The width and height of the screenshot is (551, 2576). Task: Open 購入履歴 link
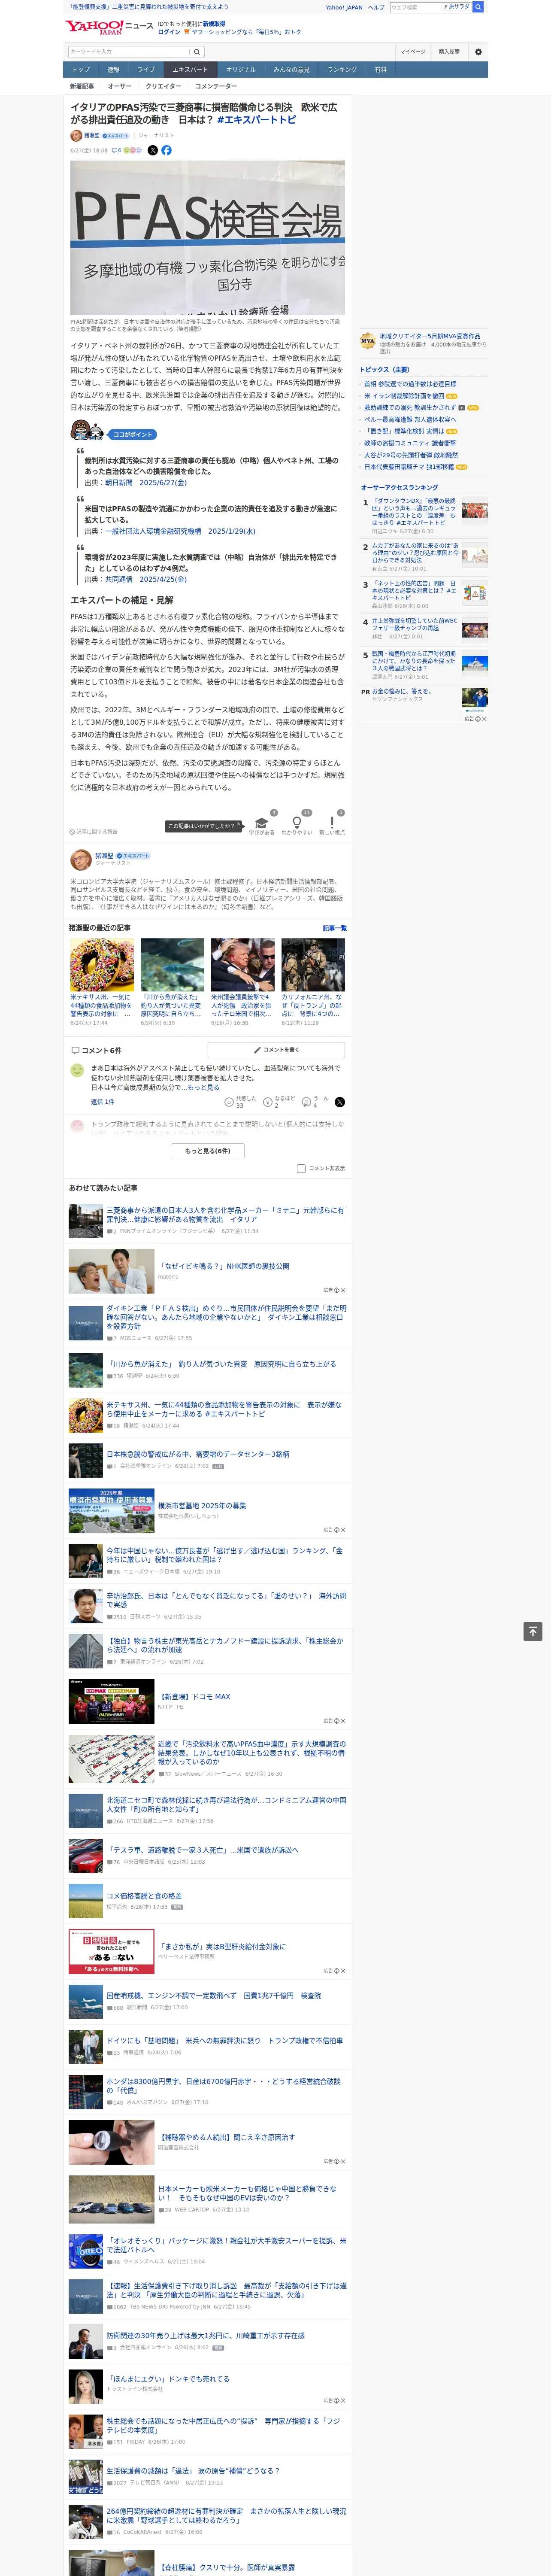[x=449, y=51]
